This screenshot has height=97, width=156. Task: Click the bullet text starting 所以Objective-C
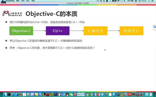(x=46, y=41)
